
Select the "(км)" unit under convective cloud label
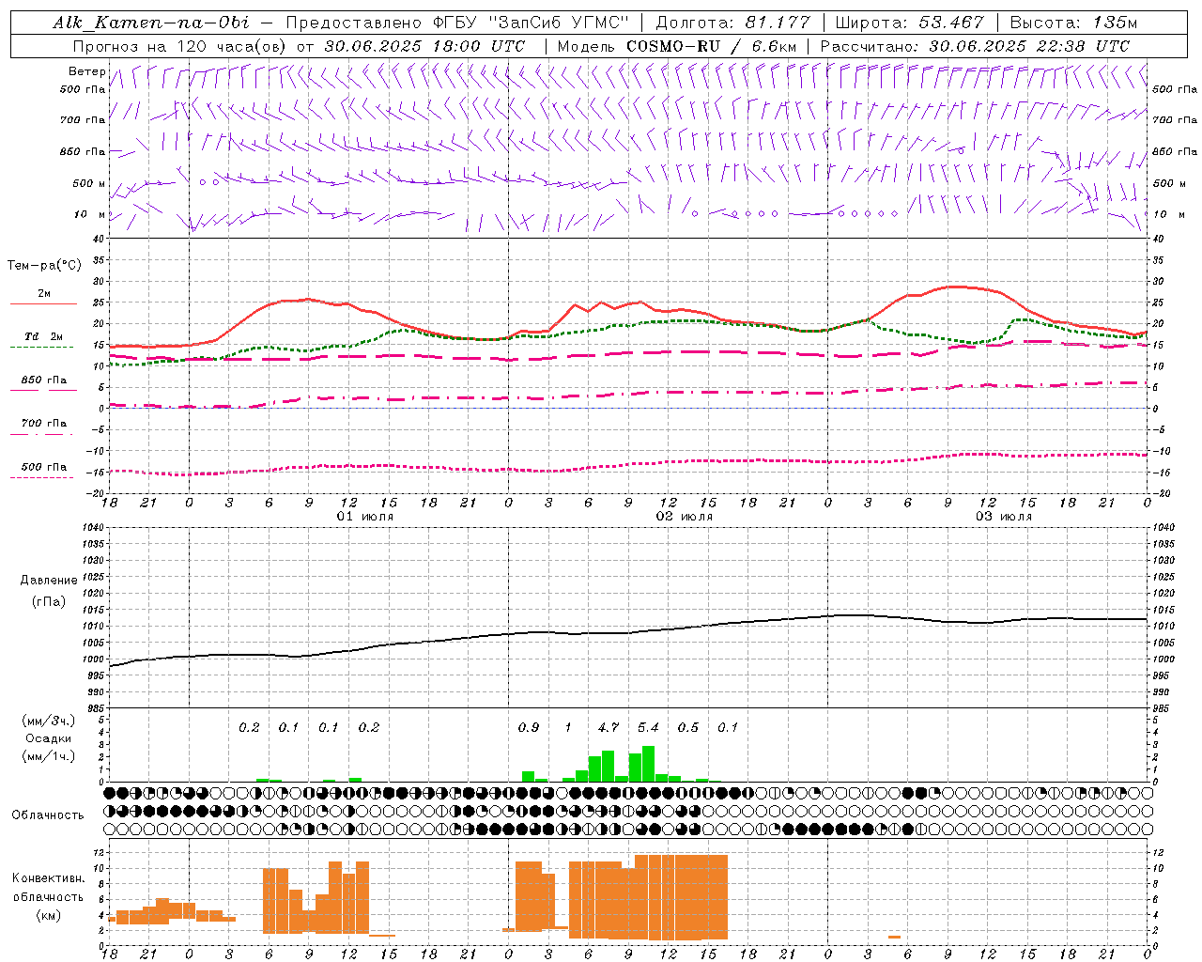point(48,915)
